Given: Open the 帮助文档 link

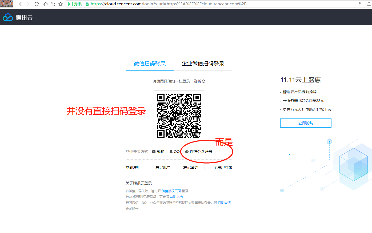Looking at the screenshot, I should 176,197.
